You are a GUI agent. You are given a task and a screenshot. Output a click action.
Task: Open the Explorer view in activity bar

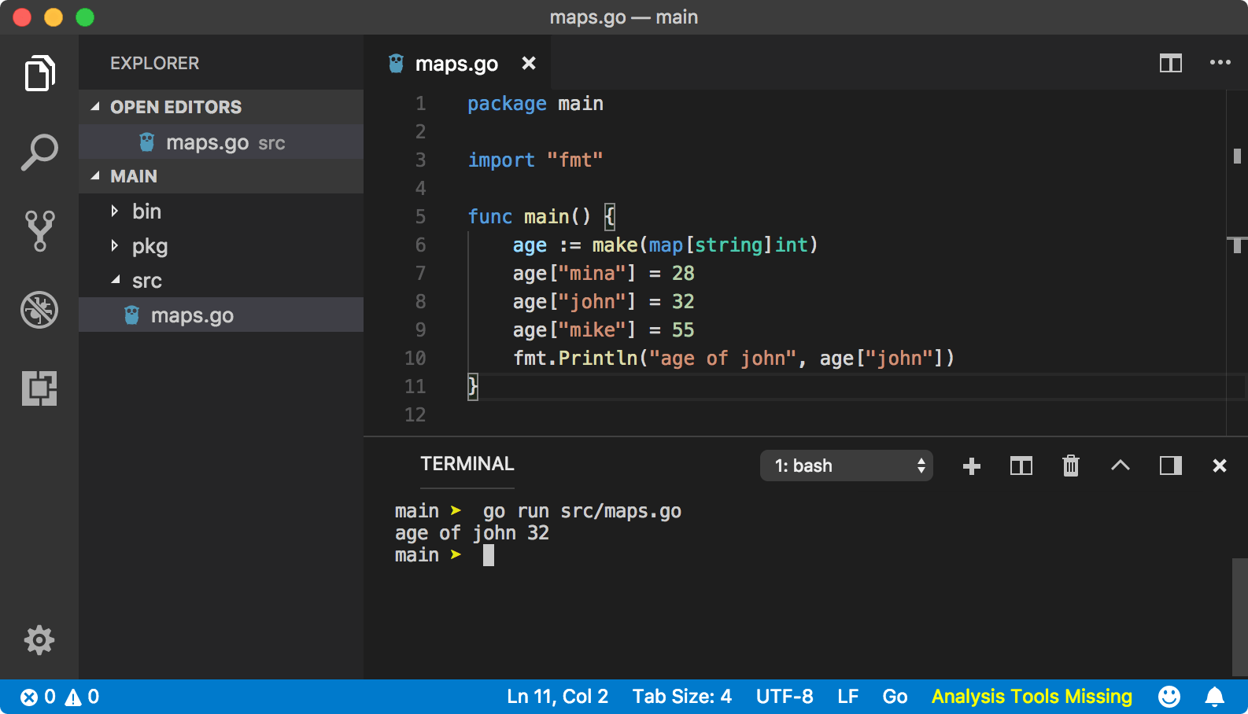(x=39, y=73)
